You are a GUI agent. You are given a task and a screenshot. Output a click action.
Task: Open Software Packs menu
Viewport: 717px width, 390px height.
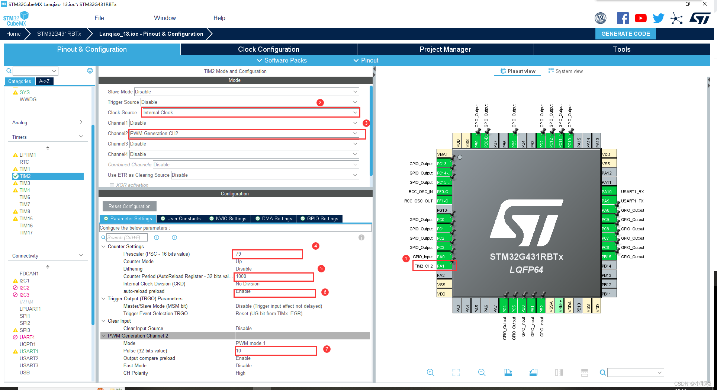(x=282, y=60)
